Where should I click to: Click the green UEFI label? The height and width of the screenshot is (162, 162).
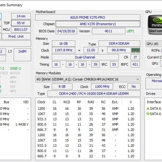click(x=130, y=31)
